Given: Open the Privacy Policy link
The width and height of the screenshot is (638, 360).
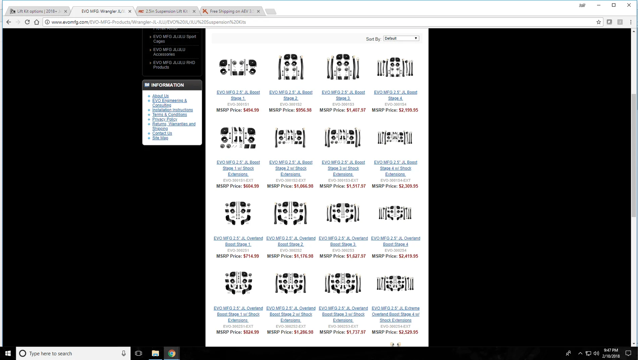Looking at the screenshot, I should click(x=165, y=119).
